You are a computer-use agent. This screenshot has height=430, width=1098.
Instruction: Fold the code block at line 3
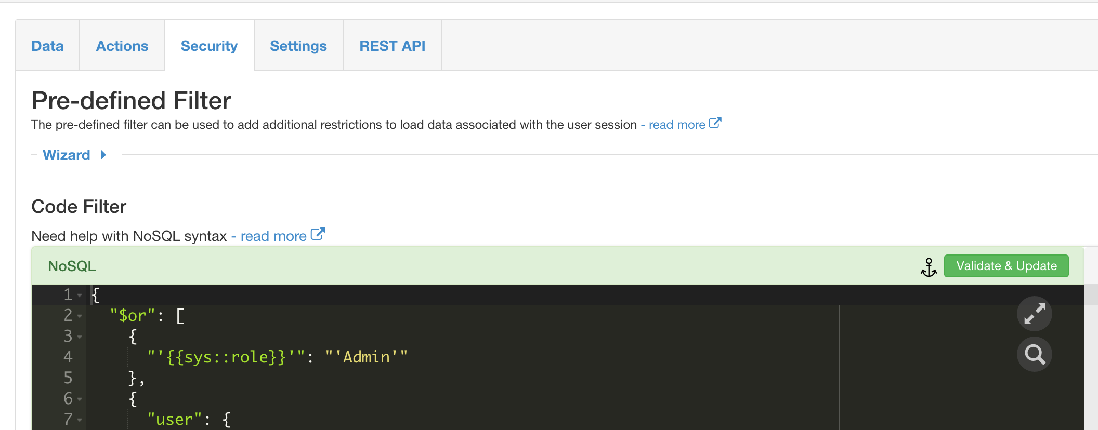[x=80, y=337]
